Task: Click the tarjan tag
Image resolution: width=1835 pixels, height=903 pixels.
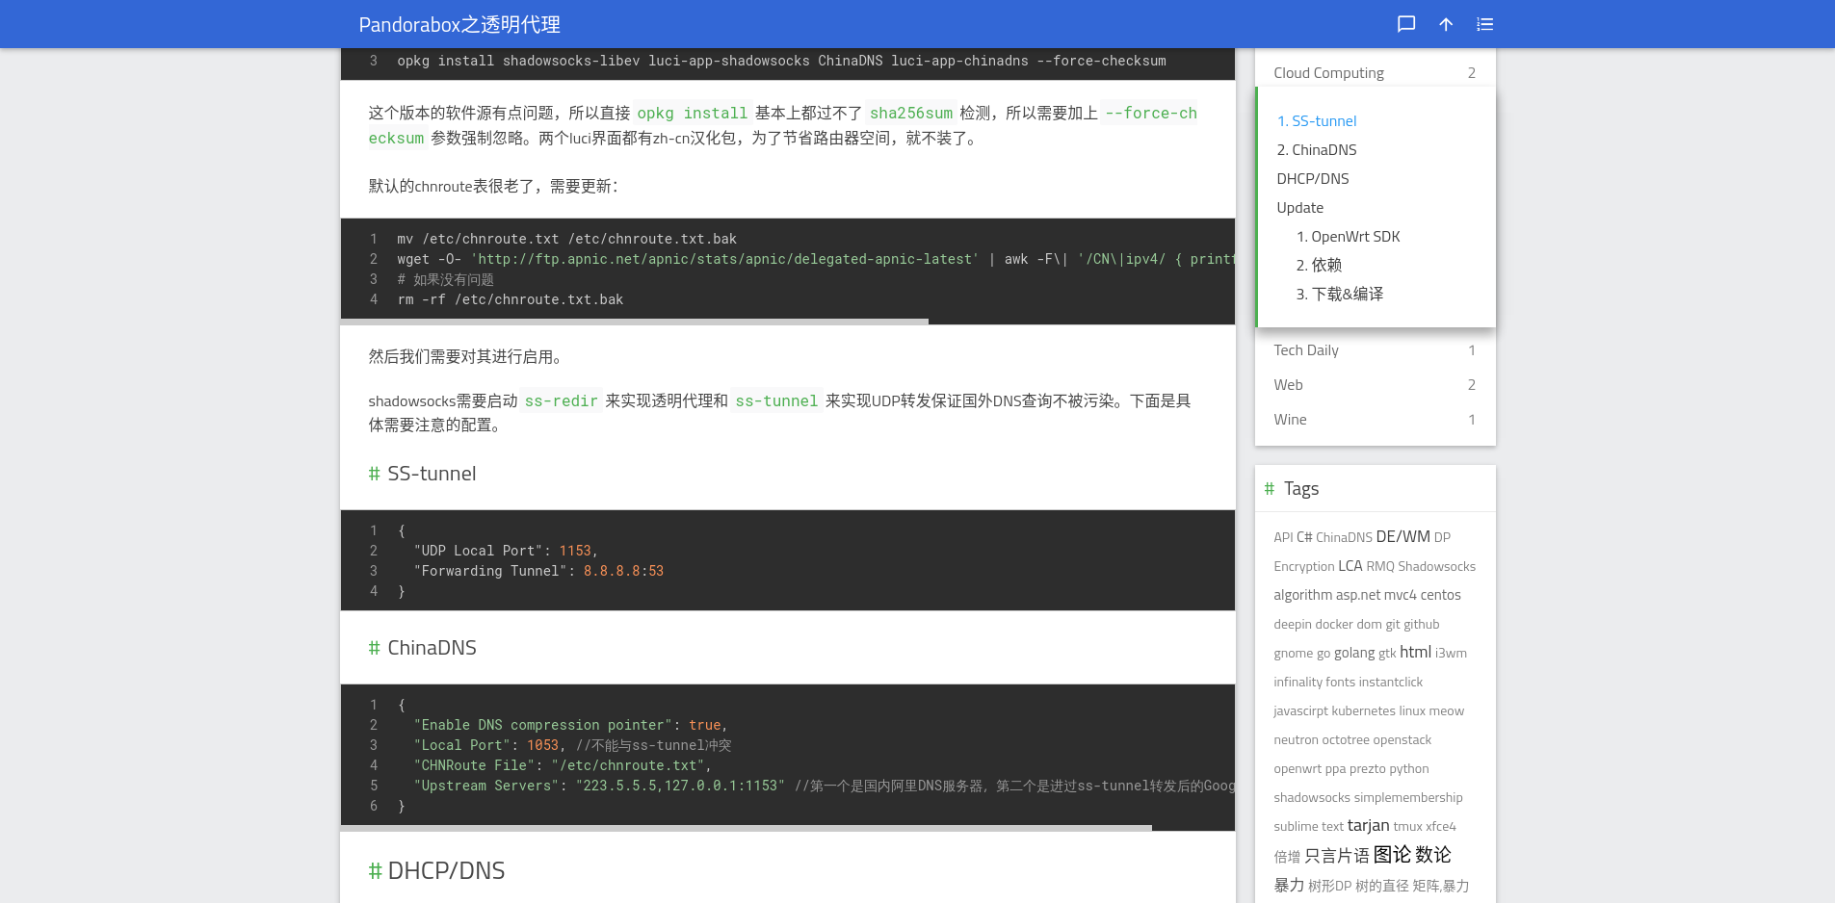Action: tap(1368, 826)
